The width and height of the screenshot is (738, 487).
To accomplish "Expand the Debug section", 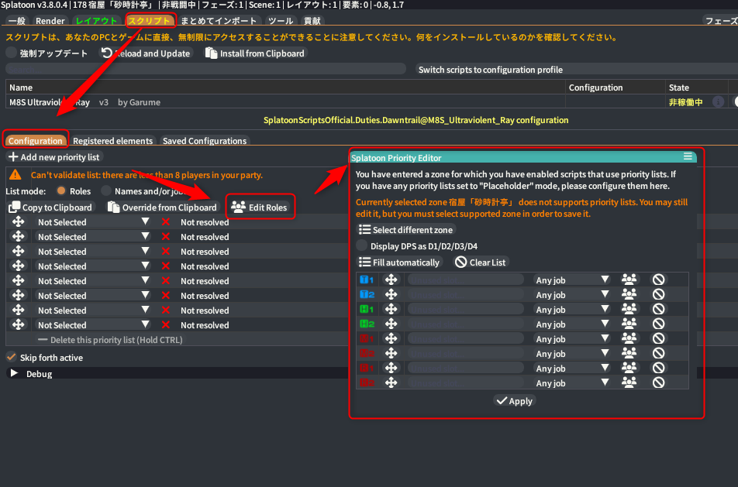I will point(14,373).
